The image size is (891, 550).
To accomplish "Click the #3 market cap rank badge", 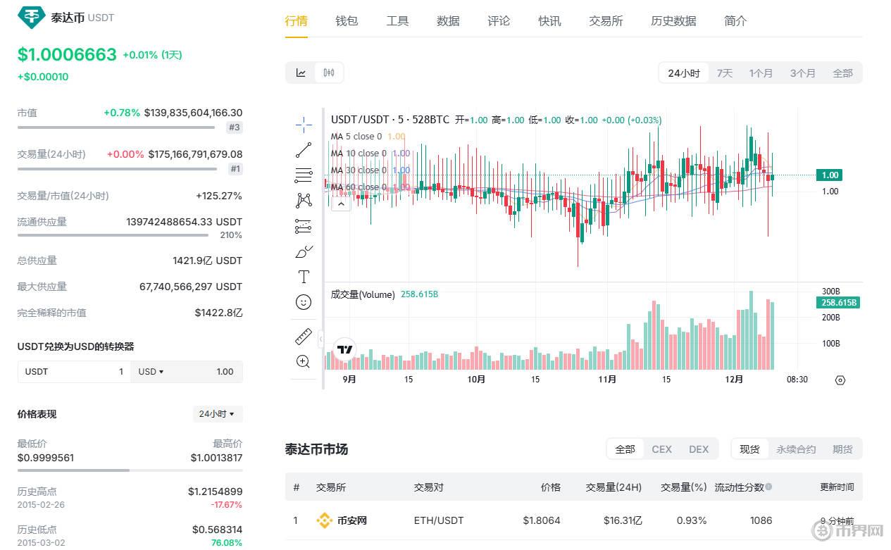I will tap(235, 127).
